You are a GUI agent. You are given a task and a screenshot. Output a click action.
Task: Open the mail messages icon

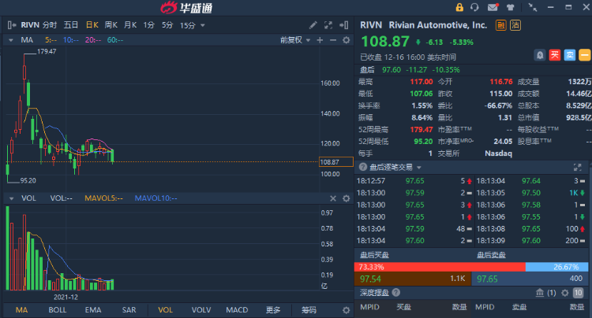tap(493, 7)
